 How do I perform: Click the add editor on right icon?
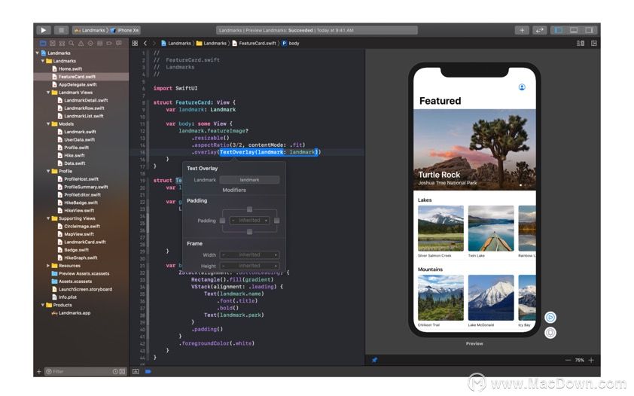(594, 43)
